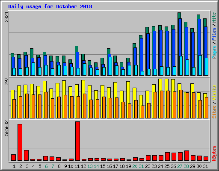Click the "Daily usage for October 2018" title
This screenshot has height=171, width=219.
(50, 6)
